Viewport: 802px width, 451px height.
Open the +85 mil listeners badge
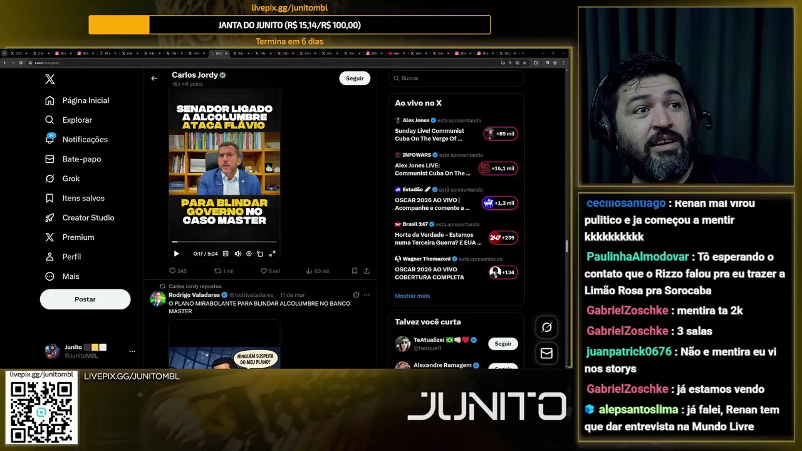coord(500,133)
